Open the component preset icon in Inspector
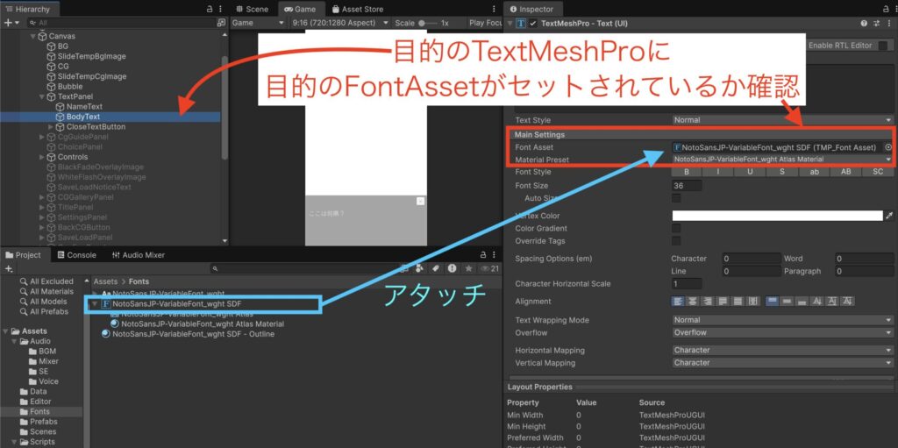The height and width of the screenshot is (448, 898). pyautogui.click(x=876, y=23)
